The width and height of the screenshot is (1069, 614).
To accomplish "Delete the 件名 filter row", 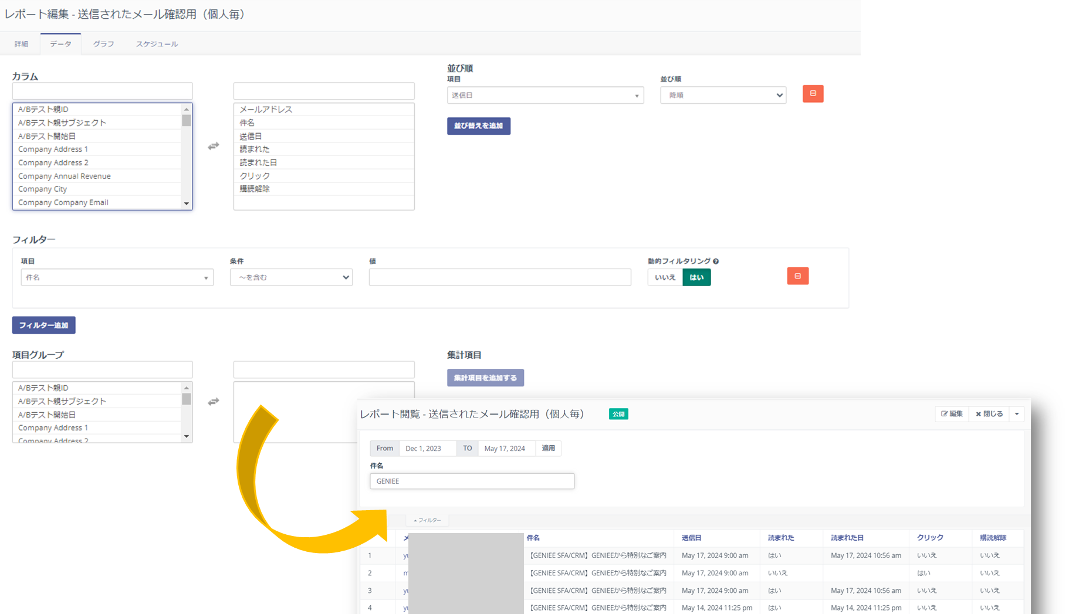I will 797,276.
